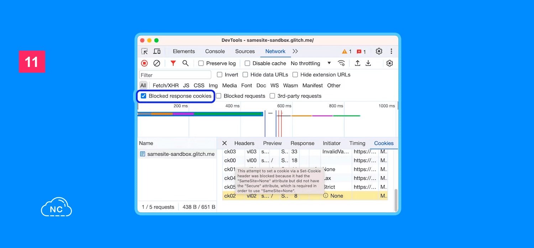This screenshot has height=248, width=534.
Task: Open DevTools settings gear in tab bar
Action: (x=379, y=51)
